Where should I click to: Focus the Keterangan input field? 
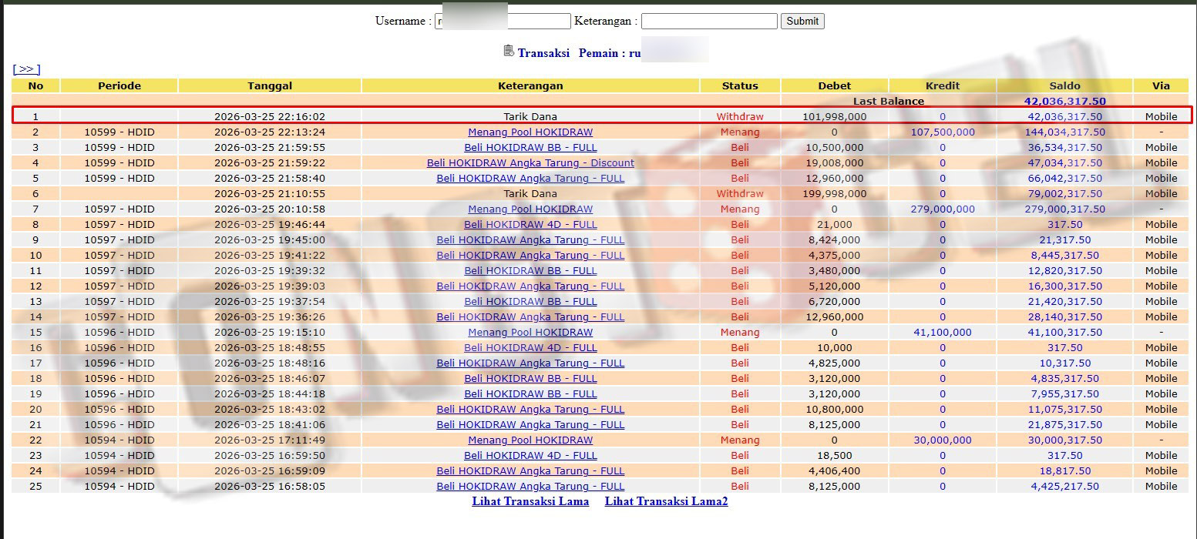(x=709, y=21)
